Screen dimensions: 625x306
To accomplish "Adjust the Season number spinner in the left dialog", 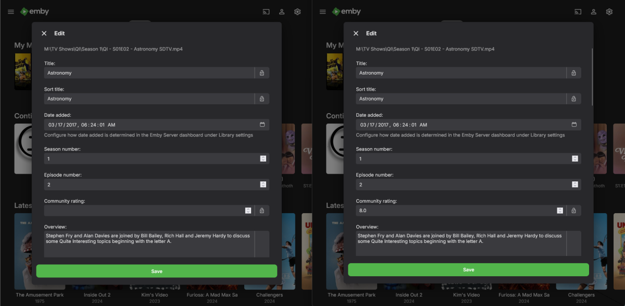I will coord(263,158).
